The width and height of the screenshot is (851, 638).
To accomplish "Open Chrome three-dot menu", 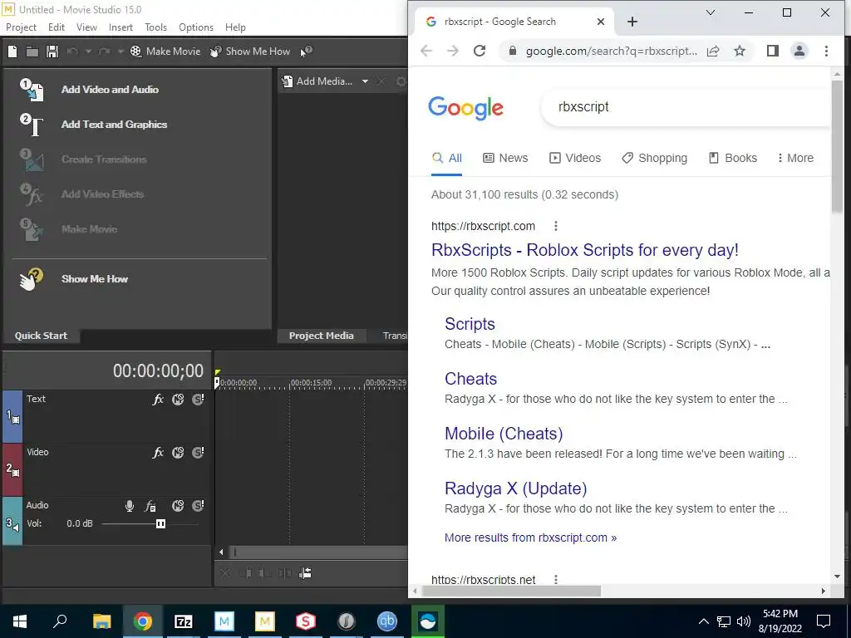I will [x=826, y=51].
